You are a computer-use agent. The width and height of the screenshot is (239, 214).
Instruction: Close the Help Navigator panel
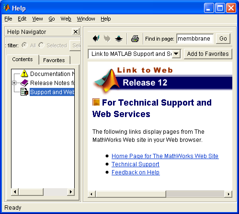[x=76, y=32]
